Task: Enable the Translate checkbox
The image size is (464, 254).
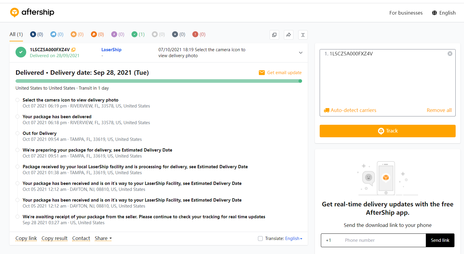Action: (x=260, y=239)
